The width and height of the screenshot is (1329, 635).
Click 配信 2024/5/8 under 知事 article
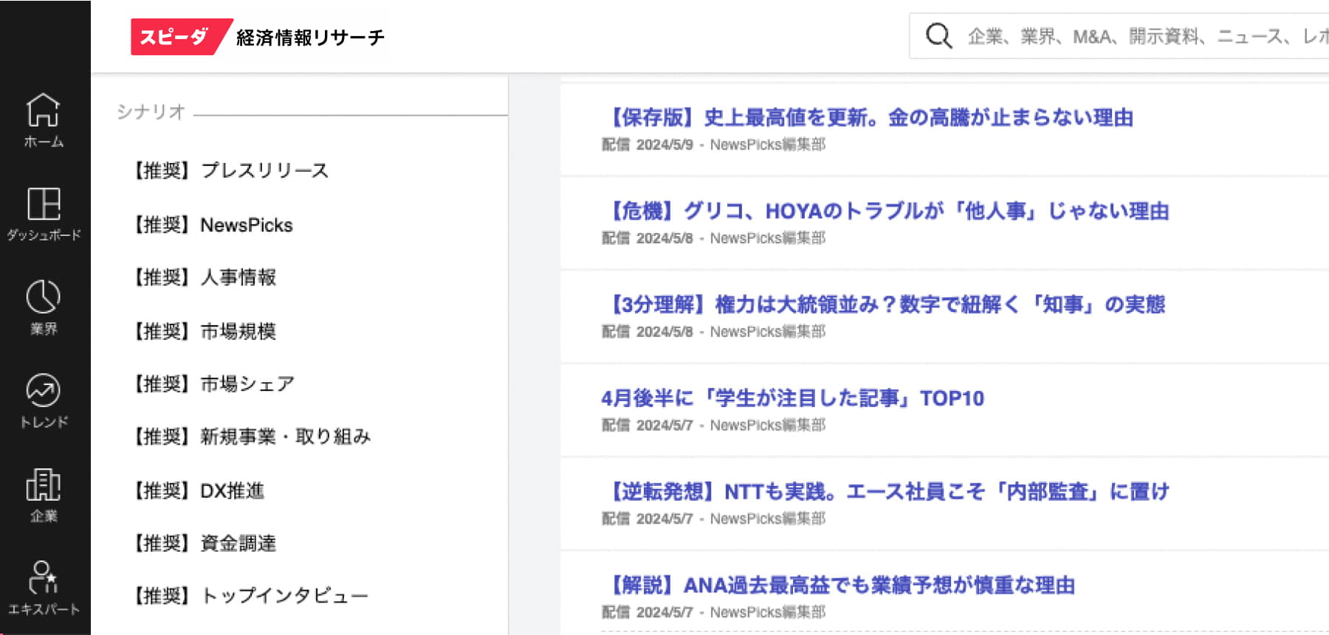[x=648, y=332]
